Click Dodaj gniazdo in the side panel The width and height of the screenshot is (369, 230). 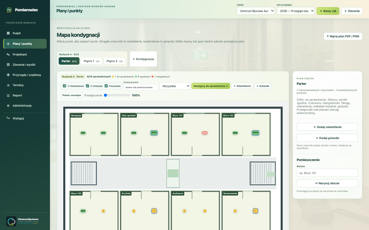coord(327,138)
